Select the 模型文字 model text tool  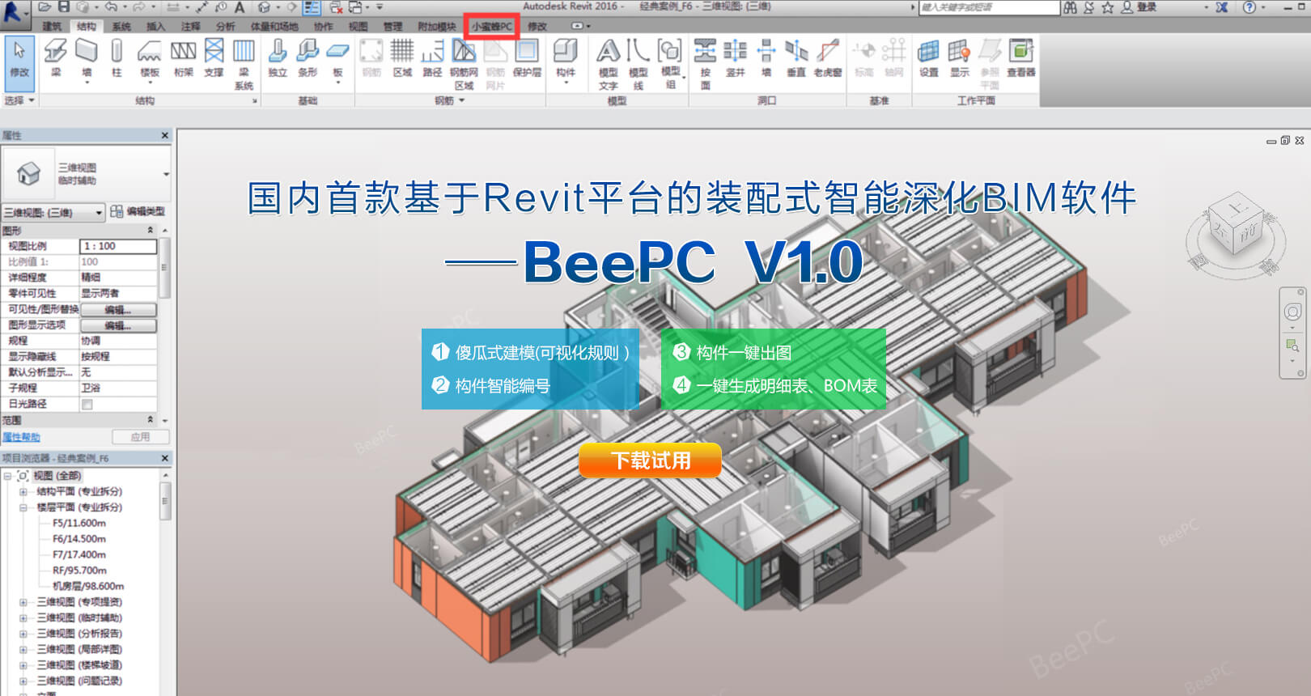608,63
